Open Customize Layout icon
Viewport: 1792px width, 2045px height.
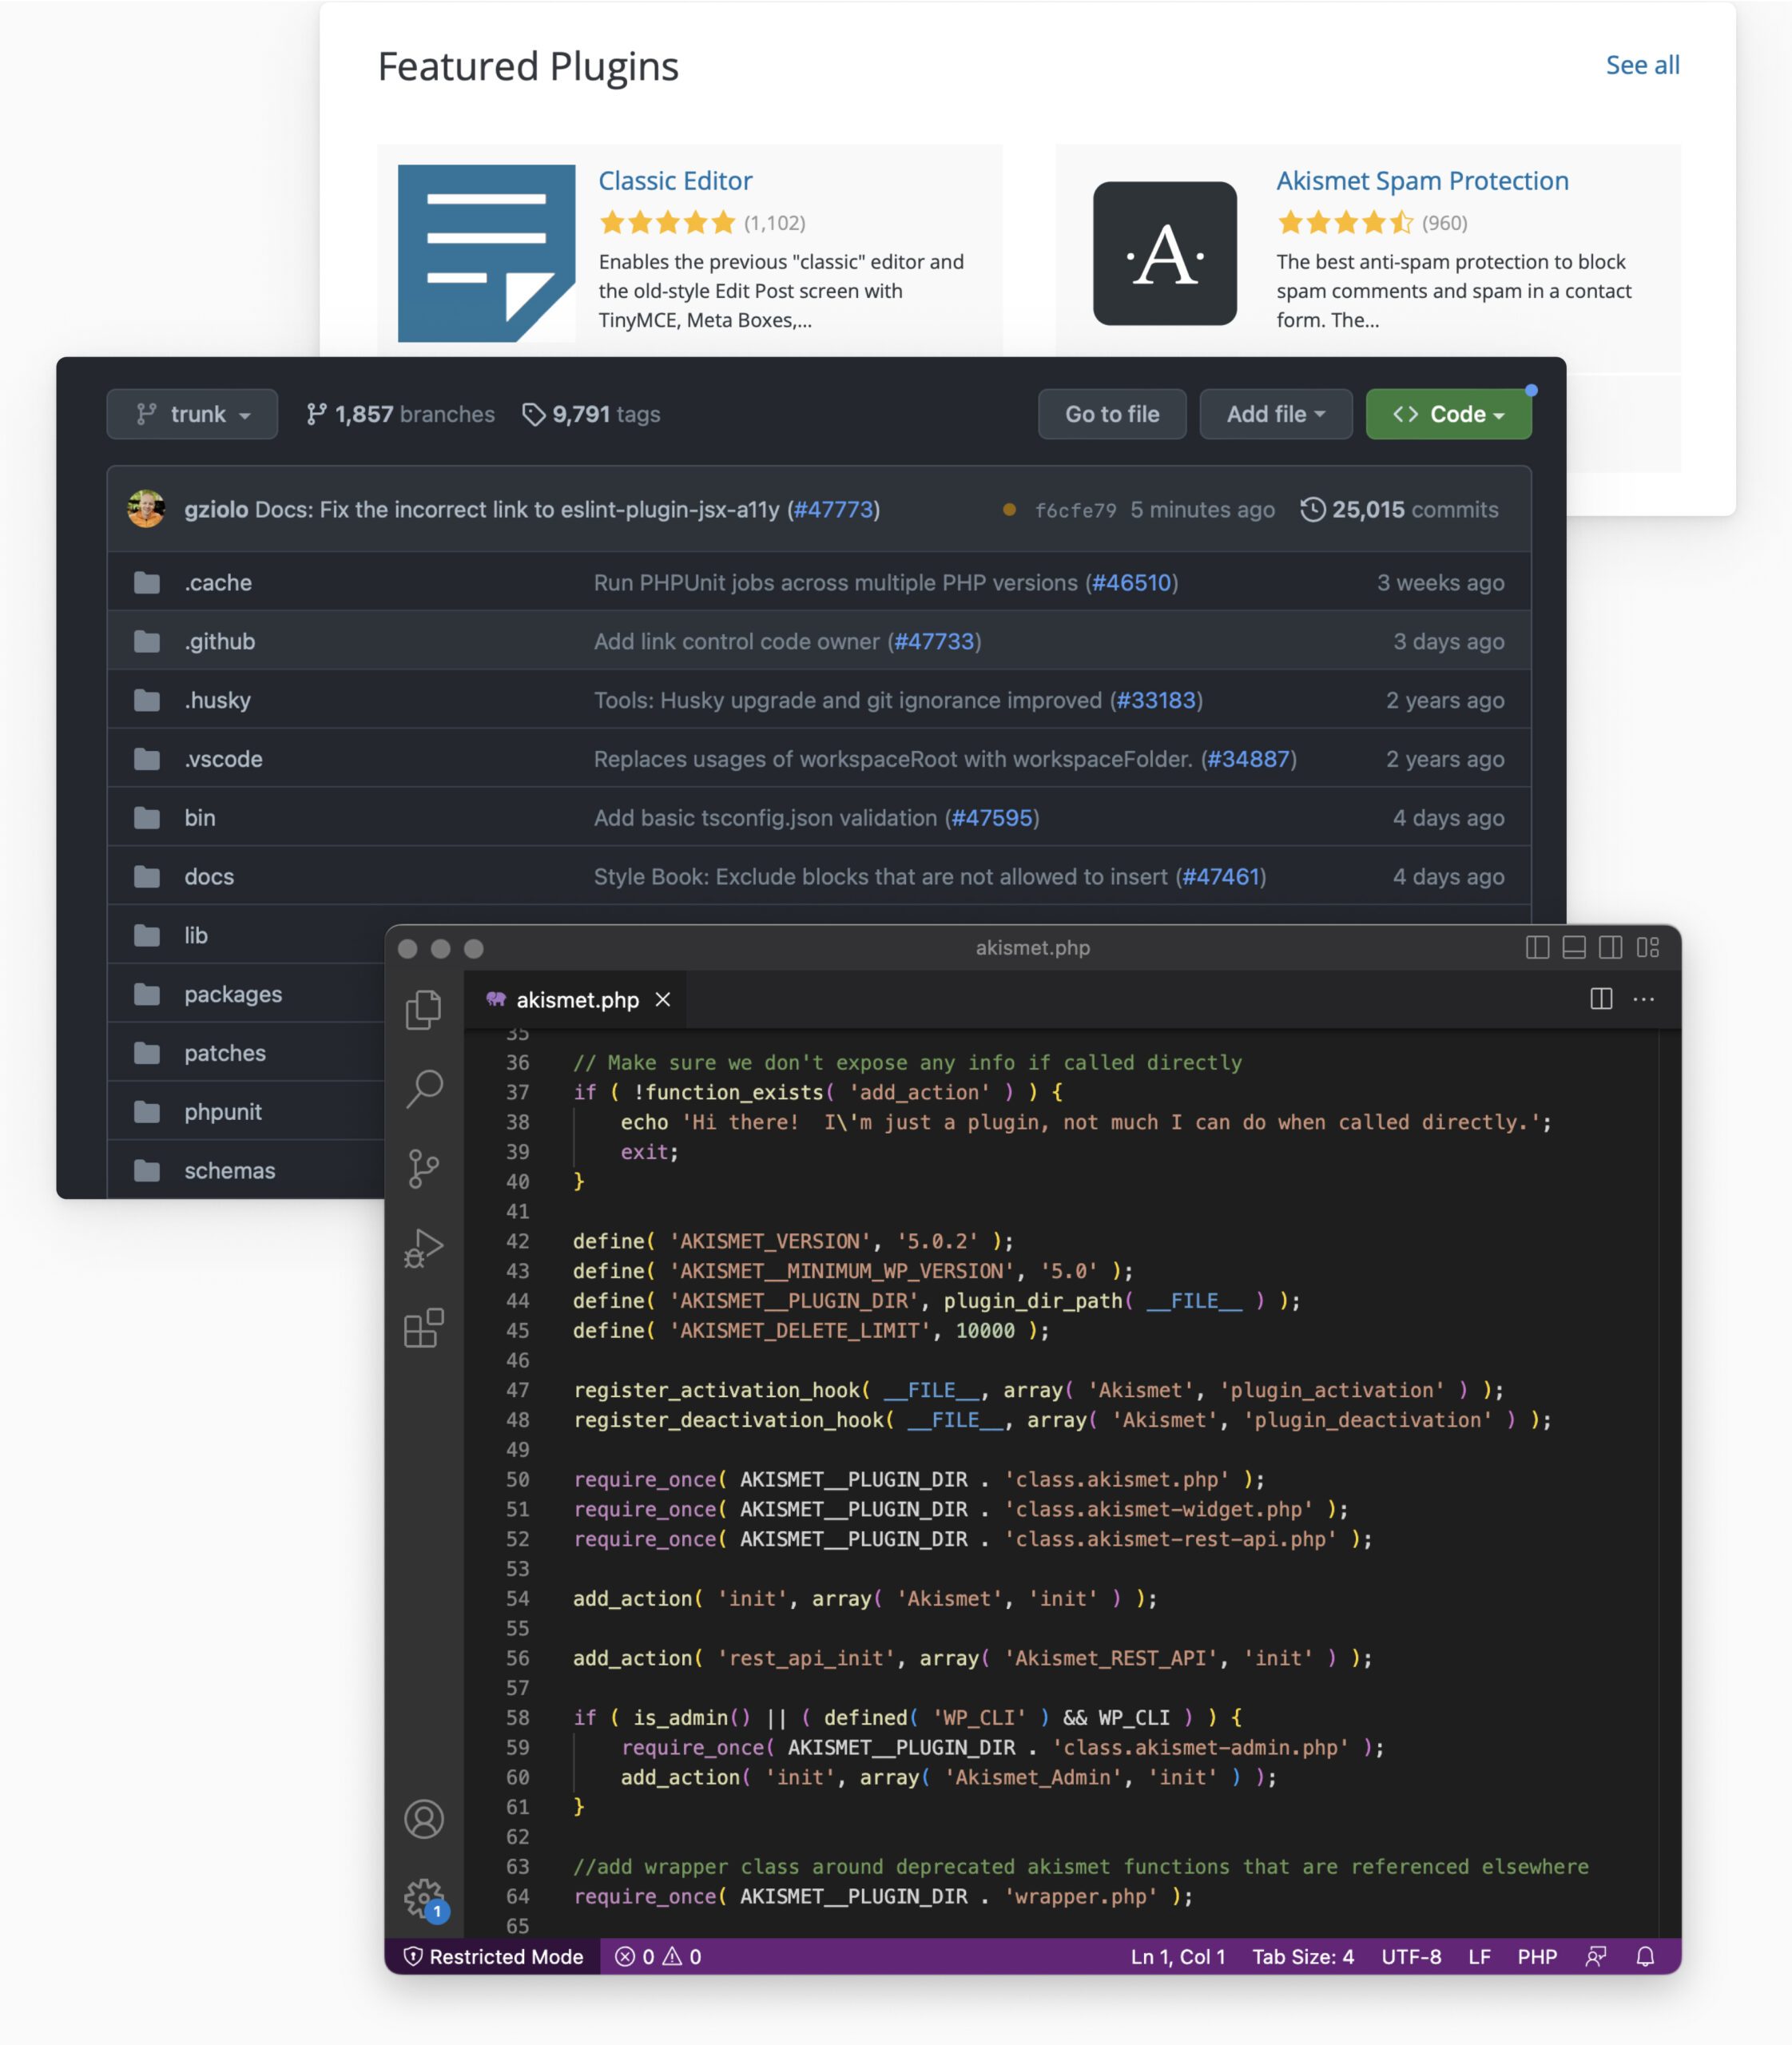[1648, 947]
